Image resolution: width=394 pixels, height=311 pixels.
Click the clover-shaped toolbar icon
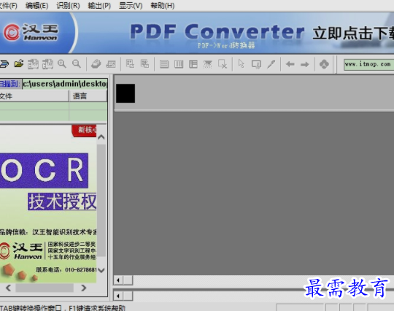(324, 64)
